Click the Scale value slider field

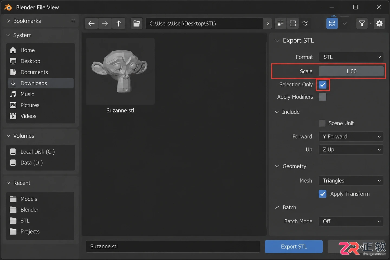pos(351,71)
